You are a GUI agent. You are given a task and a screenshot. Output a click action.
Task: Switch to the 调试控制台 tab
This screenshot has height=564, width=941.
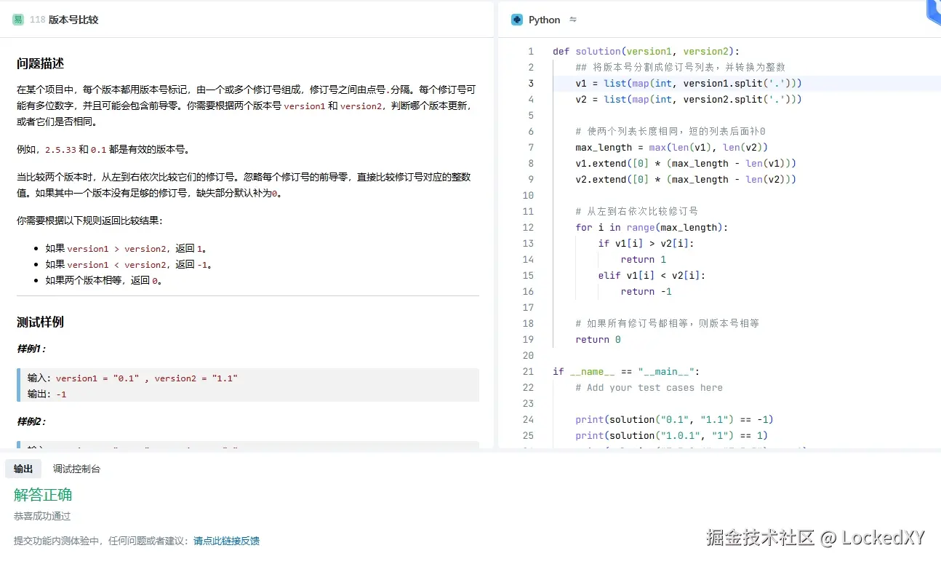[76, 469]
